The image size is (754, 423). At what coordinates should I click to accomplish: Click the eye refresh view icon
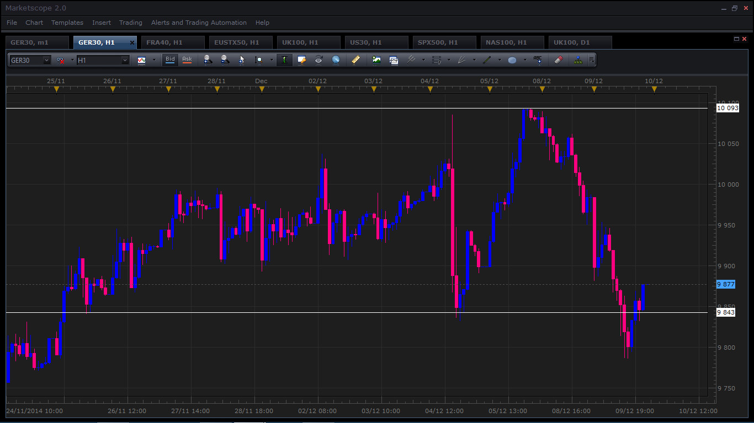coord(318,60)
